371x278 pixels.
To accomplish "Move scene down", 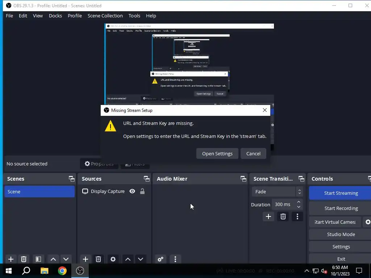I will tap(66, 259).
